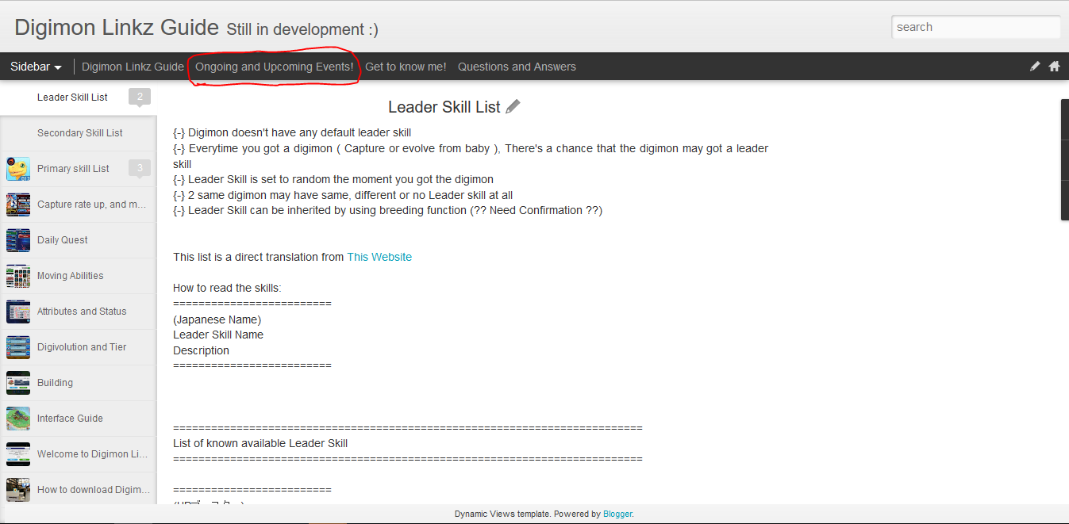Click the Building post thumbnail
Viewport: 1069px width, 524px height.
pos(18,383)
